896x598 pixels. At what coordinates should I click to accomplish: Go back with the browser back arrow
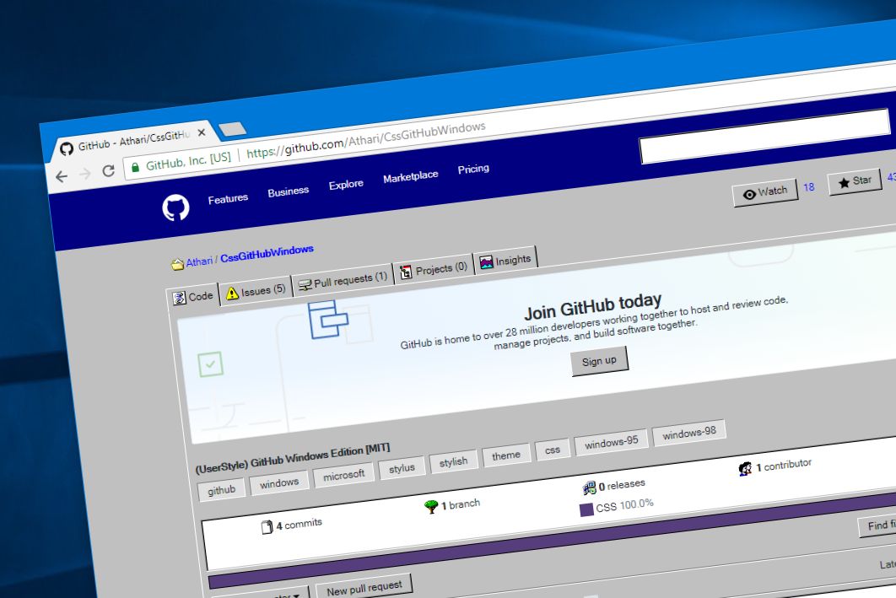[62, 176]
